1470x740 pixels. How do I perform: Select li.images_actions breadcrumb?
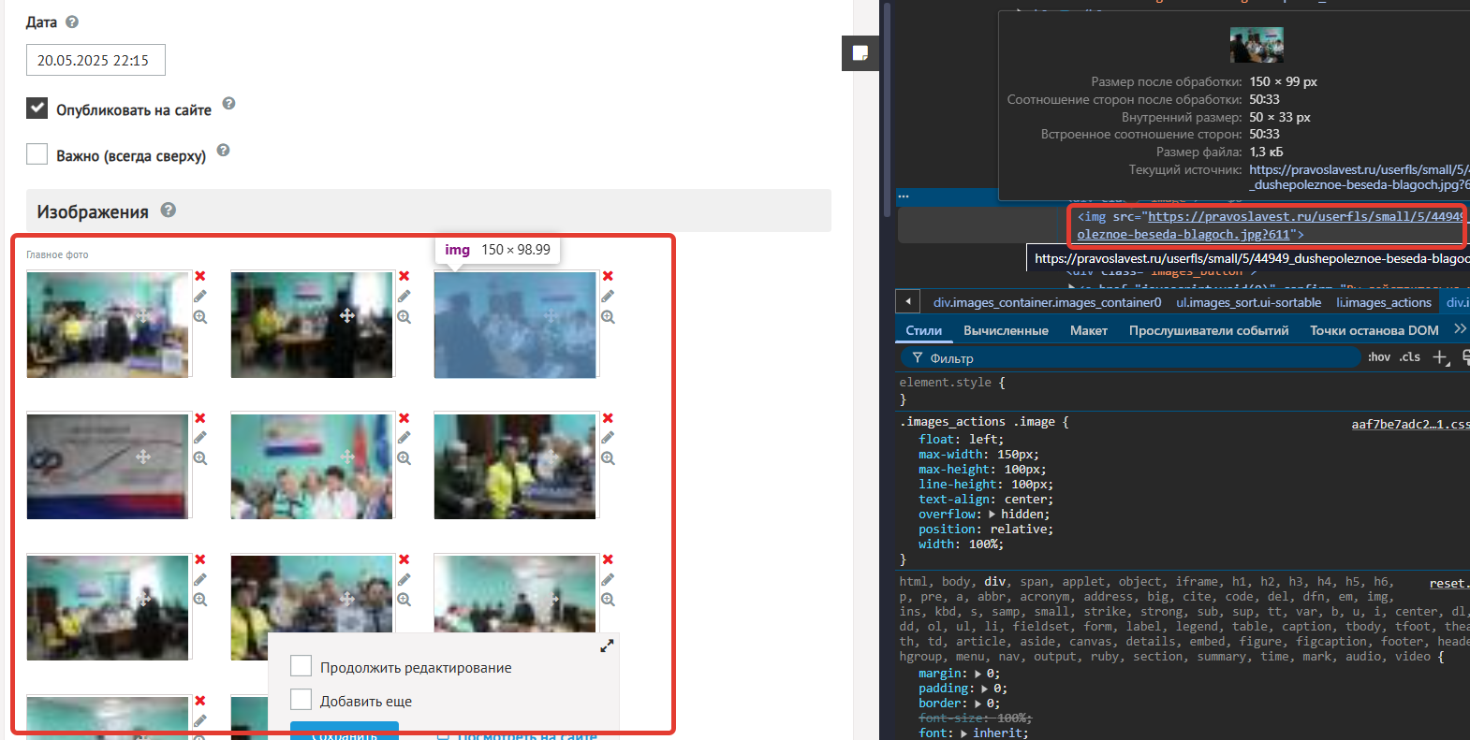click(x=1384, y=302)
